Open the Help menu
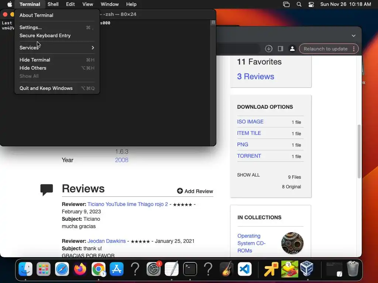Image resolution: width=378 pixels, height=283 pixels. coord(131,4)
